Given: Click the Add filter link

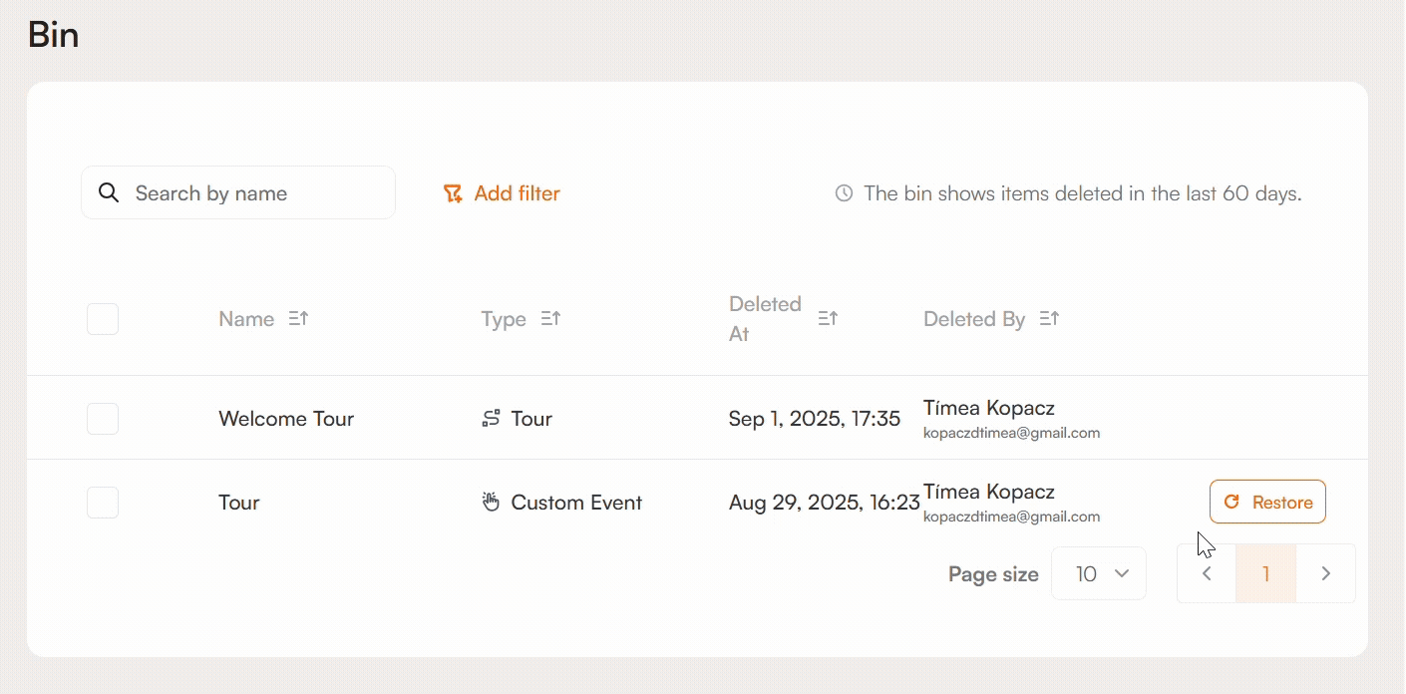Looking at the screenshot, I should 517,193.
